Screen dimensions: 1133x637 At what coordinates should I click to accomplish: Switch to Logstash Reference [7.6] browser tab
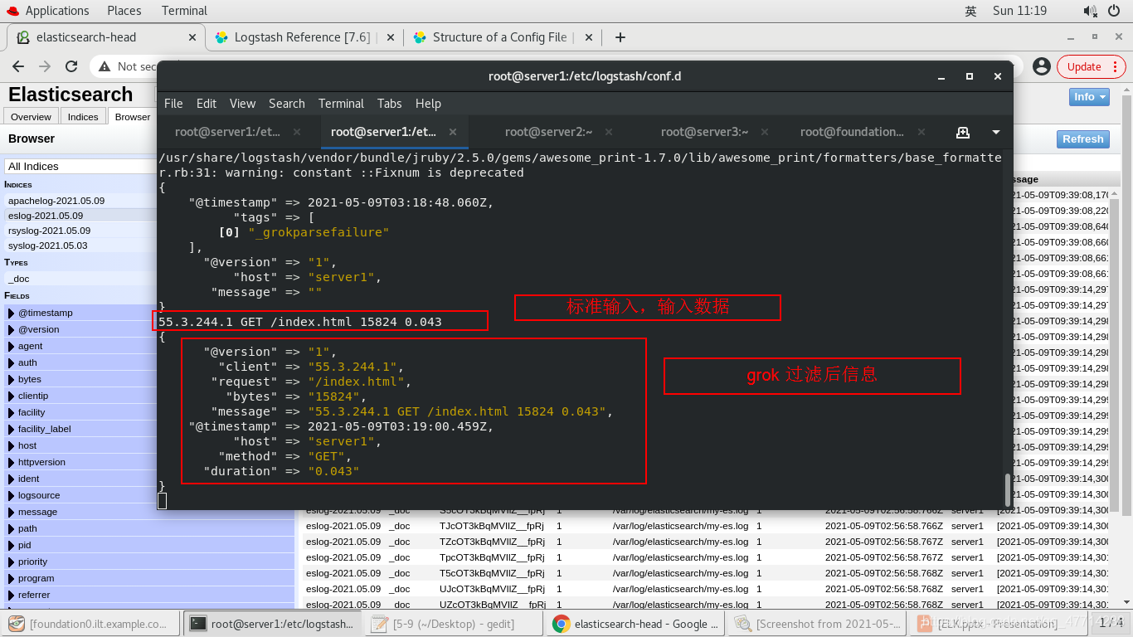(302, 37)
